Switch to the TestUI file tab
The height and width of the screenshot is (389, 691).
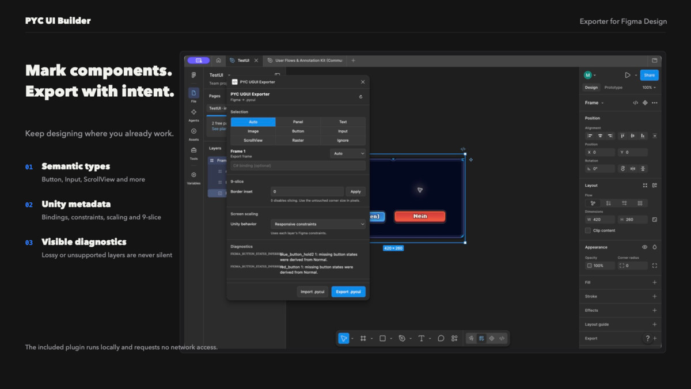pos(244,60)
